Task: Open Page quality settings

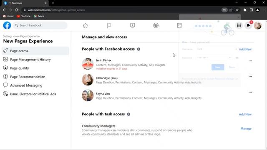Action: 35,68
